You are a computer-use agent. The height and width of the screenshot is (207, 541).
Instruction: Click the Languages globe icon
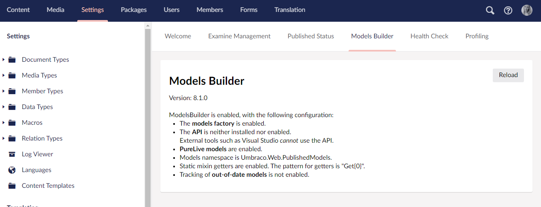click(x=12, y=170)
